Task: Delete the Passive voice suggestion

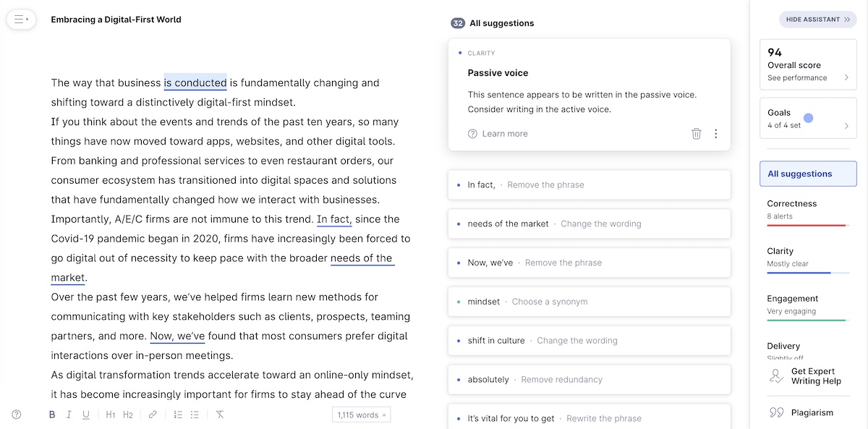Action: pyautogui.click(x=696, y=133)
